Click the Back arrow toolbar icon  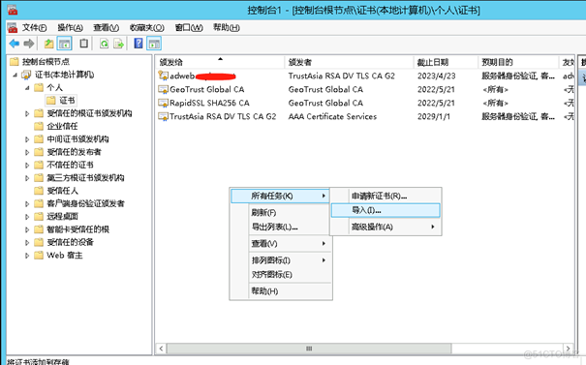click(15, 44)
